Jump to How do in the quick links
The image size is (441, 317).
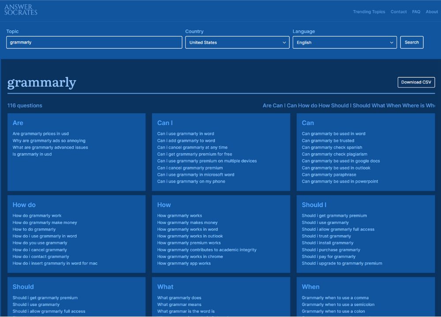(308, 106)
